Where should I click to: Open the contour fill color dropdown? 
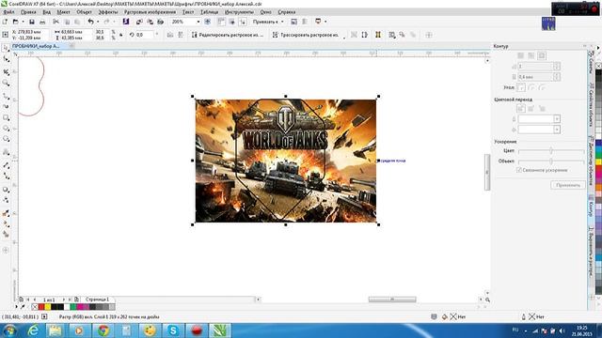point(557,130)
